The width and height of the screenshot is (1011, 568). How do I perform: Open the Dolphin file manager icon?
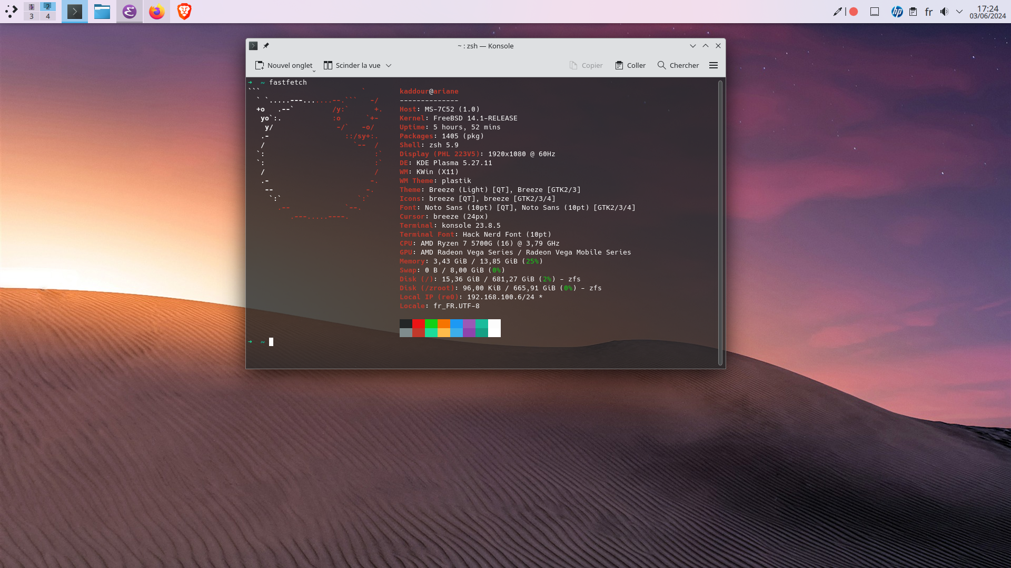click(102, 12)
